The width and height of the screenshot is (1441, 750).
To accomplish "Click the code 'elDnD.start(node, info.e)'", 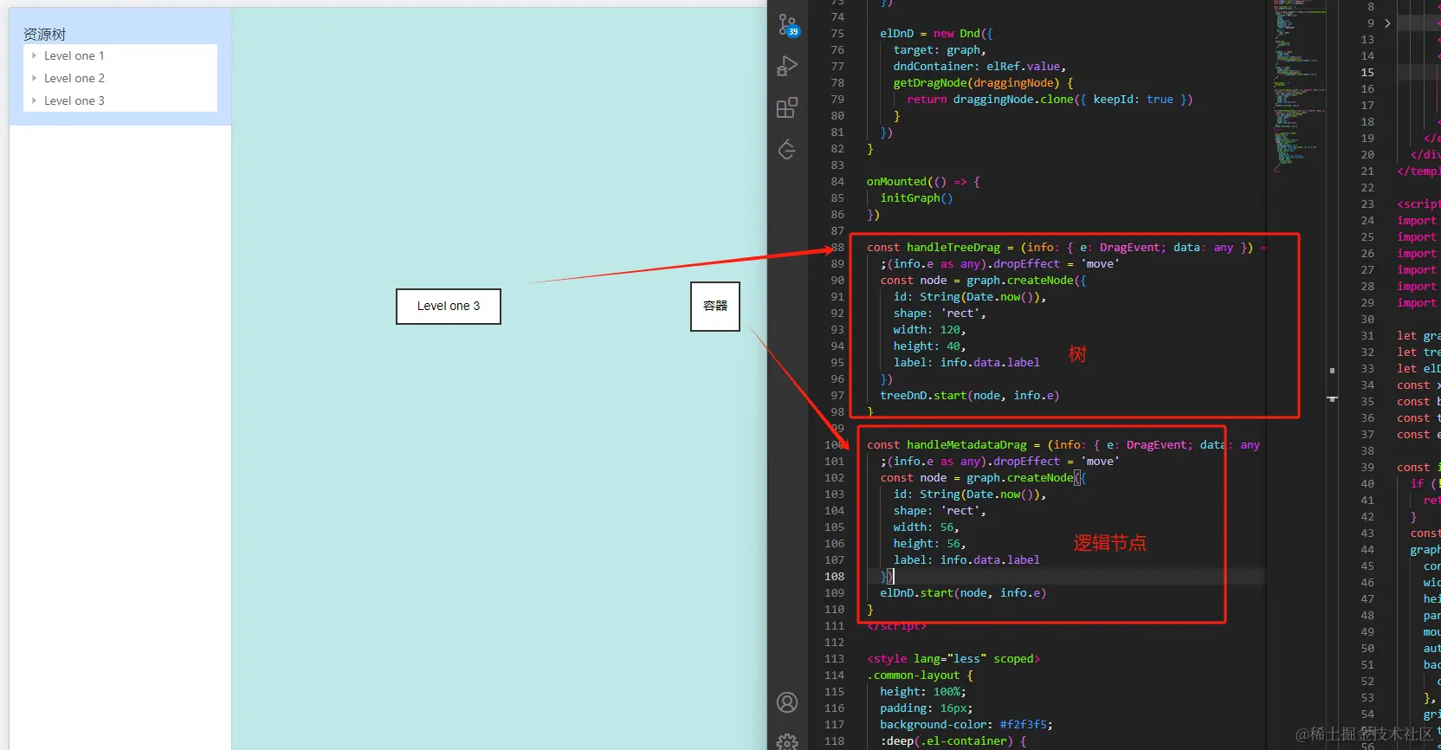I will coord(963,593).
